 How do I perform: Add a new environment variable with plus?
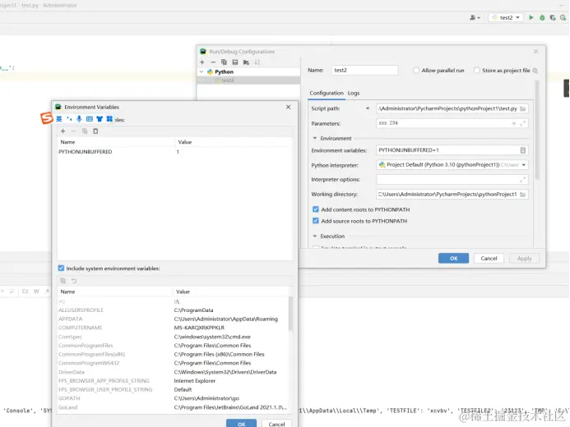63,131
